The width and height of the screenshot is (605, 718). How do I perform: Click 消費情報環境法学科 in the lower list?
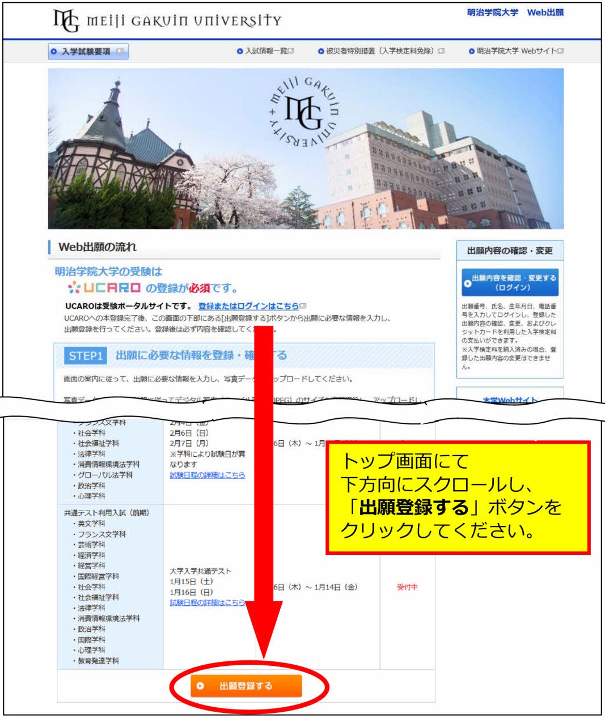tap(108, 618)
